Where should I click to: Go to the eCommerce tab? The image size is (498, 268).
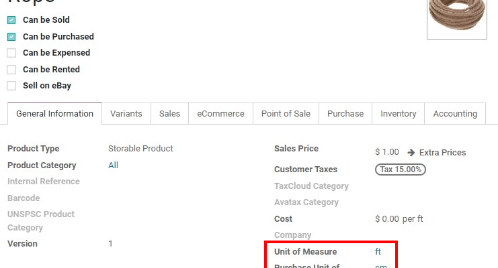pyautogui.click(x=220, y=114)
